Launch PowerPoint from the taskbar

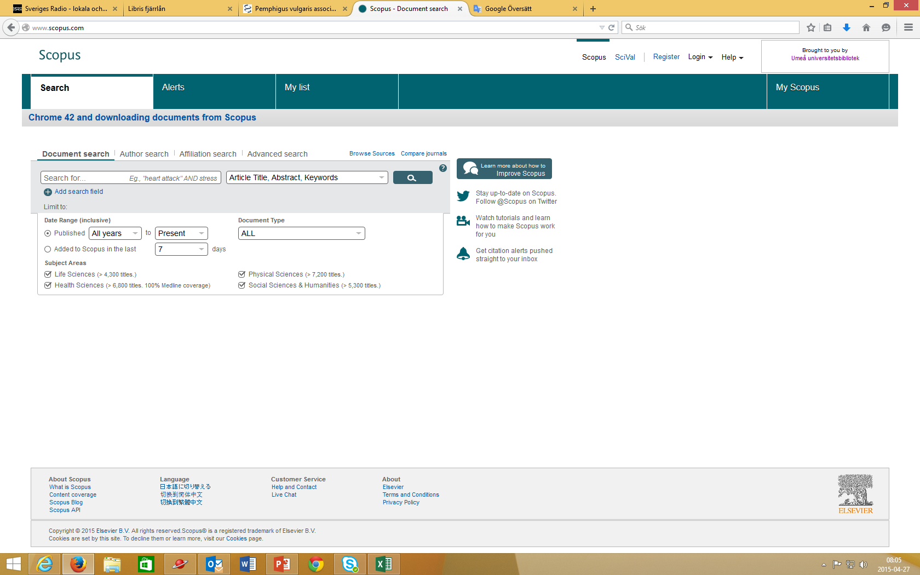tap(282, 564)
